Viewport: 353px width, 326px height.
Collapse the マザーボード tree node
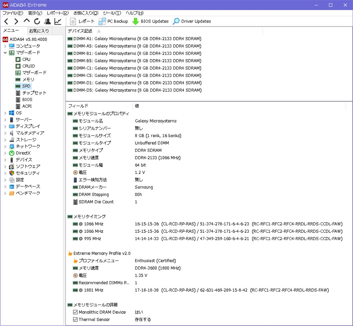(x=5, y=53)
